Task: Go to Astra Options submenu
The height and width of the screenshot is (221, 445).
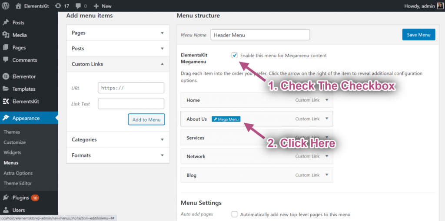Action: click(18, 173)
